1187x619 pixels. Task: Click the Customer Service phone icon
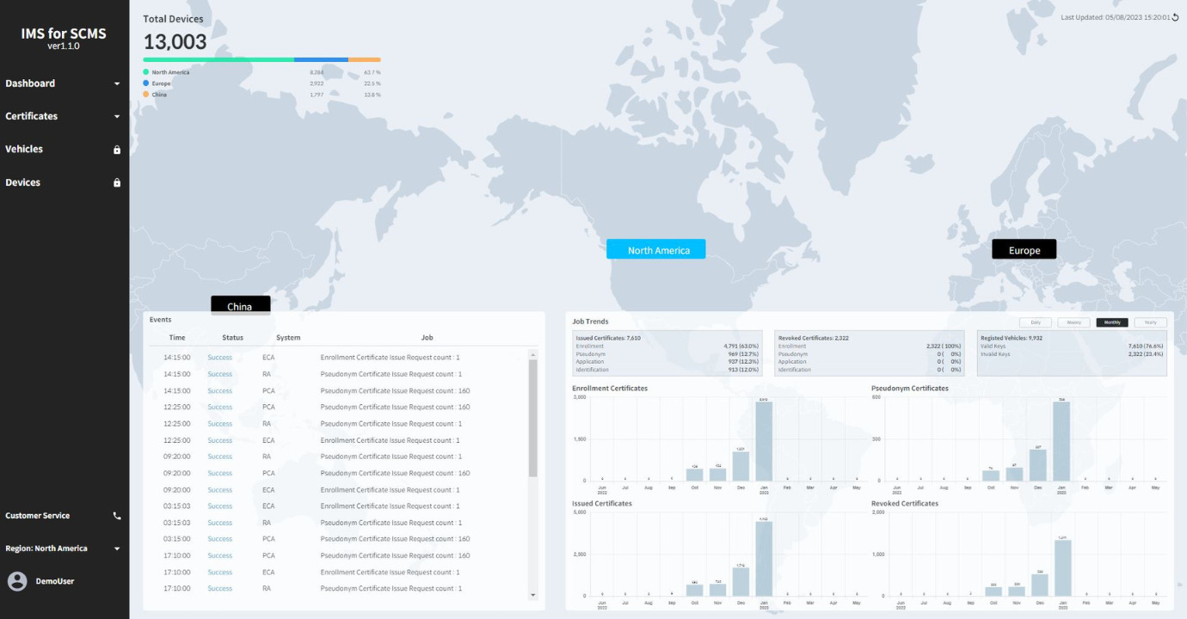[117, 517]
